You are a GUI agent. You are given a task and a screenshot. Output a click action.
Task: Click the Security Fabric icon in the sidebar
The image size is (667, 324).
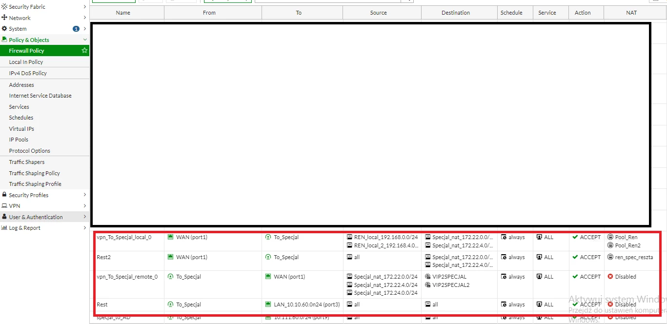point(4,7)
